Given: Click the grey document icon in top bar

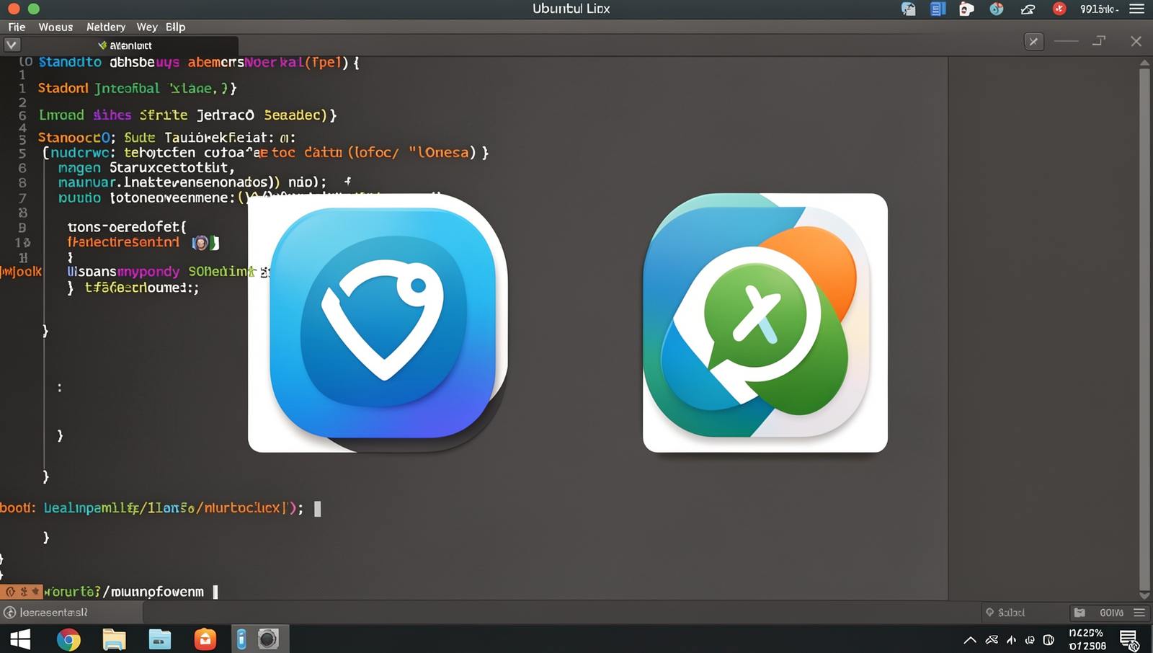Looking at the screenshot, I should (908, 9).
